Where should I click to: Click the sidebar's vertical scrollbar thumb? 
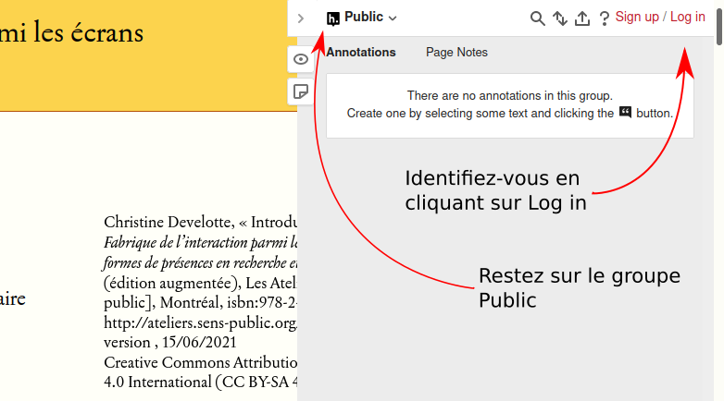pyautogui.click(x=719, y=23)
